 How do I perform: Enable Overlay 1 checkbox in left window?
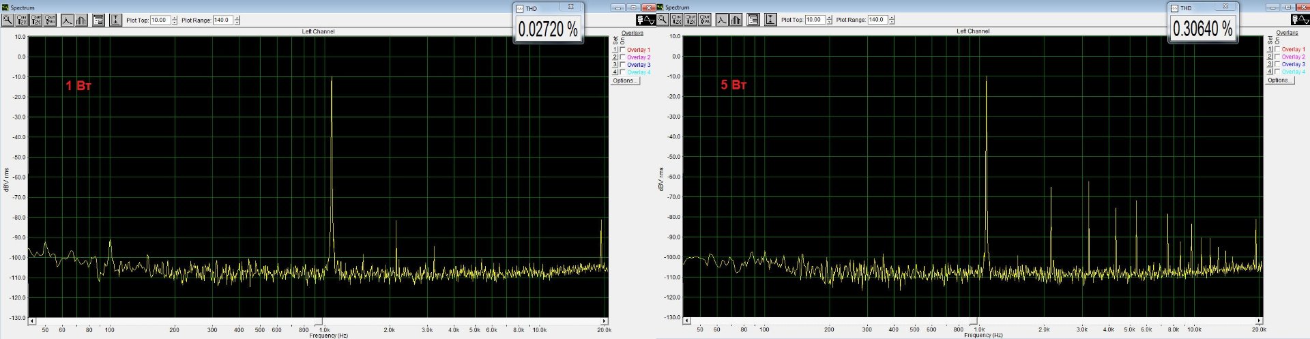tap(622, 50)
